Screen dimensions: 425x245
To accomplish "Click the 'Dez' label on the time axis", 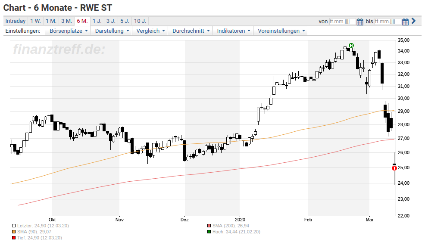I will coord(184,220).
